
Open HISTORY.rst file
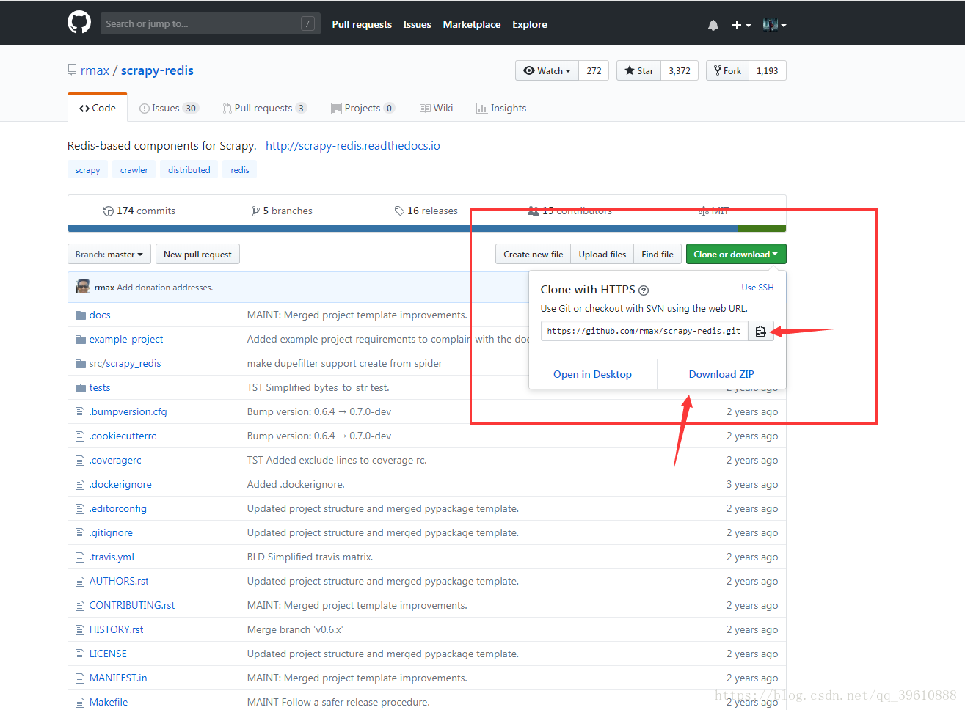point(116,629)
